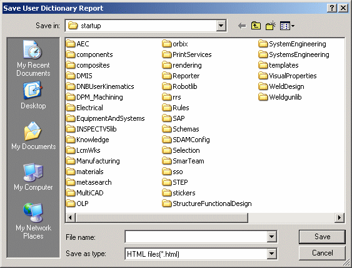Screen dimensions: 352x268
Task: Select My Computer in places bar
Action: [33, 177]
